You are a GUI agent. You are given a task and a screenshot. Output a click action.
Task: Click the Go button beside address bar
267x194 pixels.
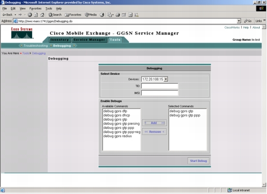[x=248, y=21]
